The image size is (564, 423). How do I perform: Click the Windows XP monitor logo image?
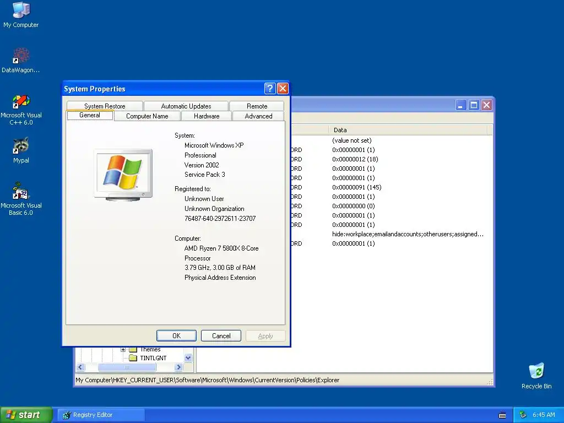(123, 175)
